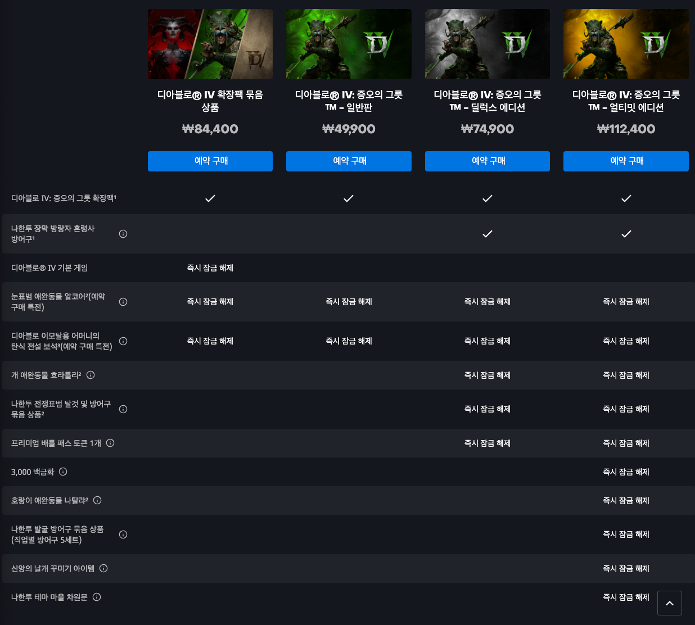Click 예약 구매 for 딜럭스 에디션
695x625 pixels.
pyautogui.click(x=488, y=161)
